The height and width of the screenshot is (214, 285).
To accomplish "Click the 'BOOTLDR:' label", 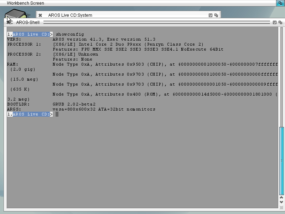I will click(19, 104).
